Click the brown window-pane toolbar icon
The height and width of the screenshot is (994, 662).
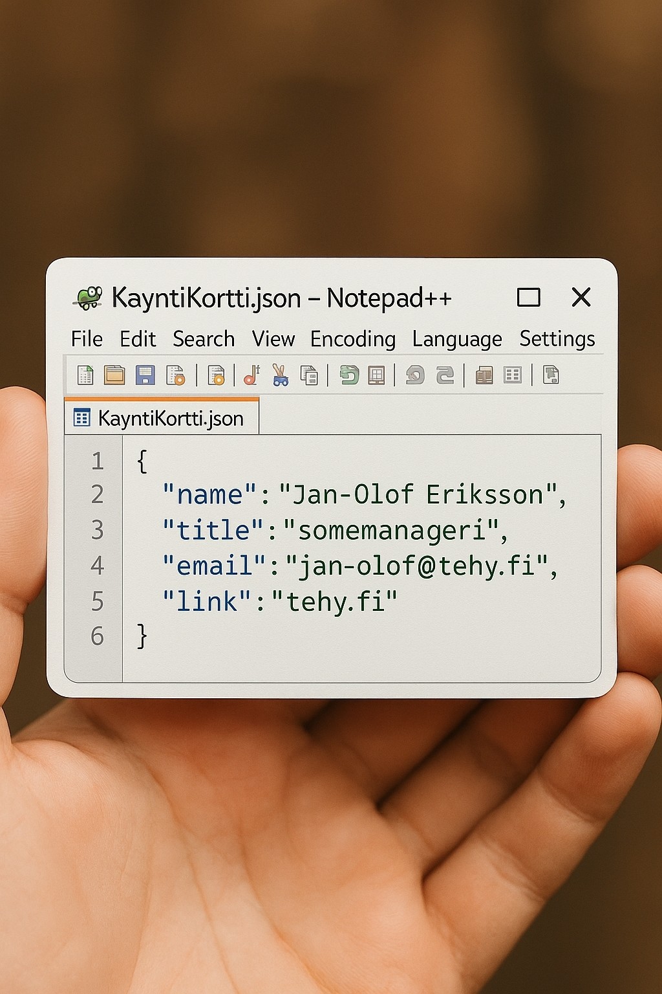[376, 375]
